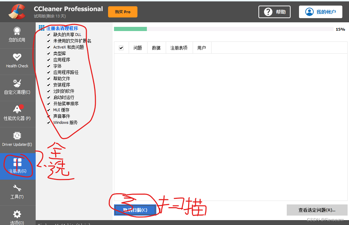Toggle 帮助文件 checkbox
The width and height of the screenshot is (349, 225).
[49, 78]
